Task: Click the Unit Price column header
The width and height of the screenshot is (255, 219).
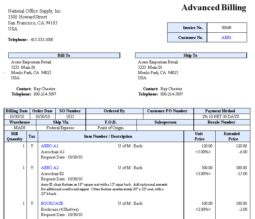Action: [x=199, y=136]
